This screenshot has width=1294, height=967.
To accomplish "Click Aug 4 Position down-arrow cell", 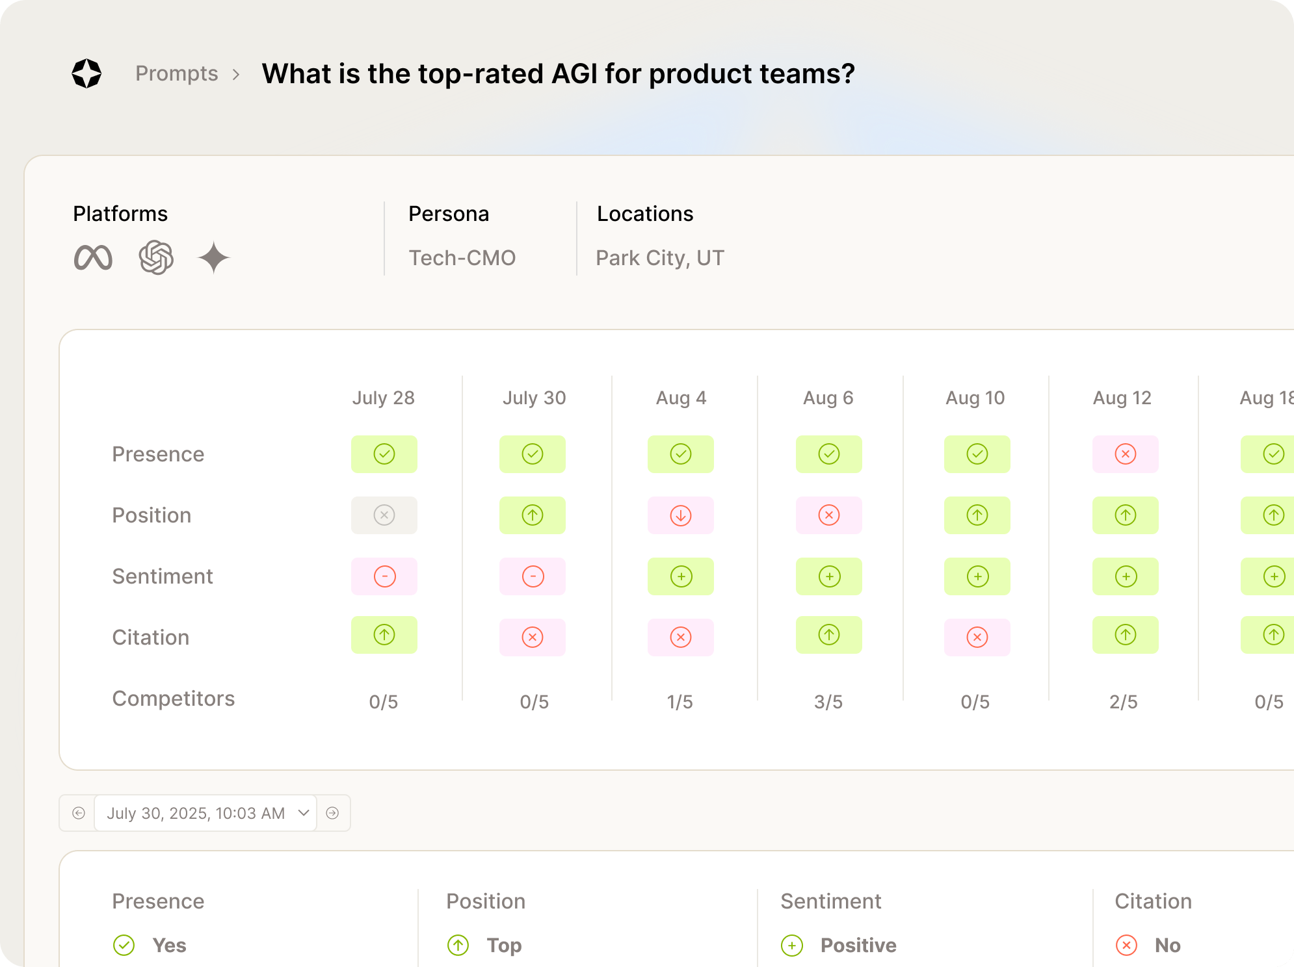I will coord(681,515).
